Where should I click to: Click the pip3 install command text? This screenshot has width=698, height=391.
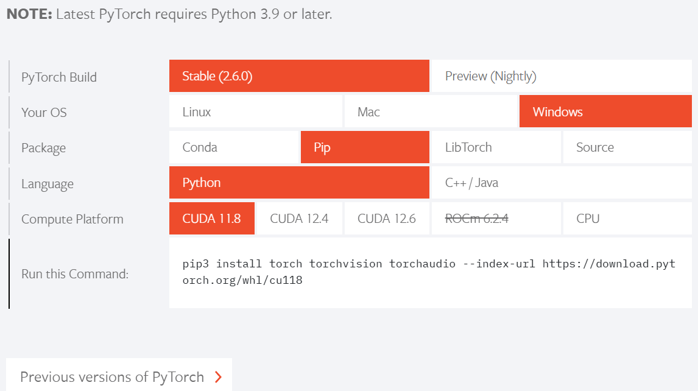click(x=429, y=272)
